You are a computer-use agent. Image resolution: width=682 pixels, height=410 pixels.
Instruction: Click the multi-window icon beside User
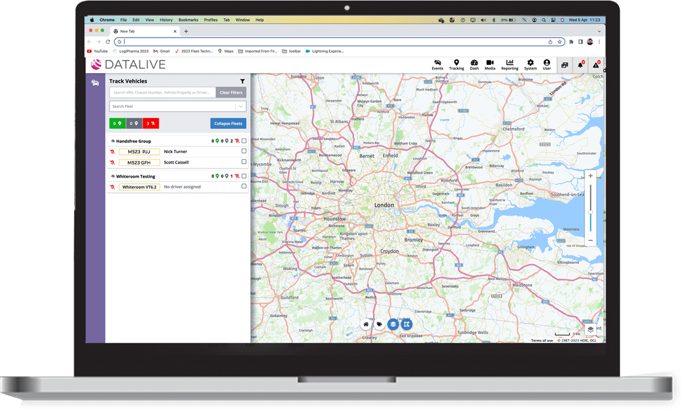pyautogui.click(x=565, y=65)
